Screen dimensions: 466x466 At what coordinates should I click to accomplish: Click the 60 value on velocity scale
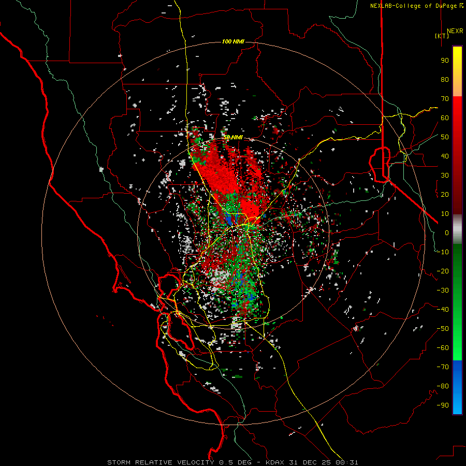pos(445,118)
